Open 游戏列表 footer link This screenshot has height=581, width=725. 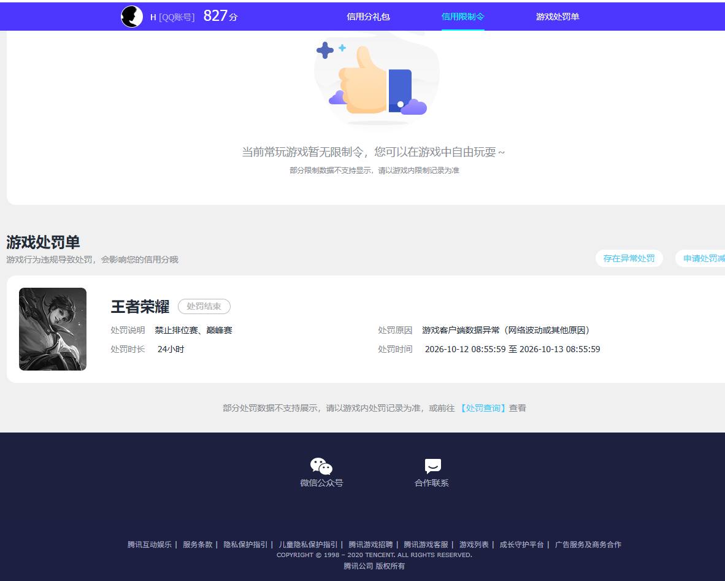coord(474,544)
